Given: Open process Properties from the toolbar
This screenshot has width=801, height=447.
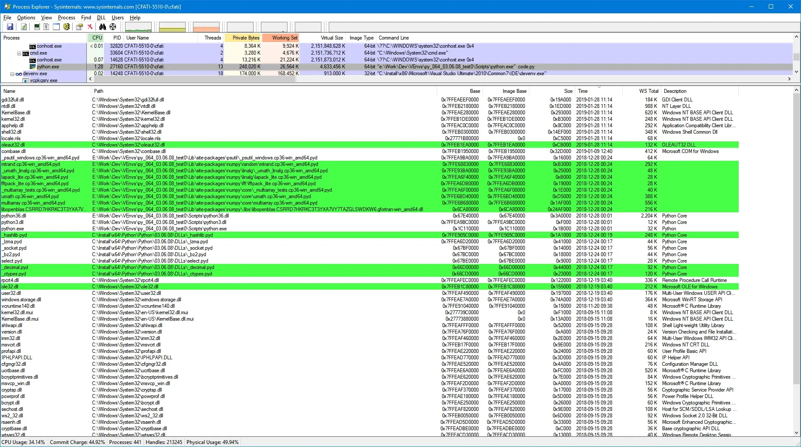Looking at the screenshot, I should [x=79, y=27].
